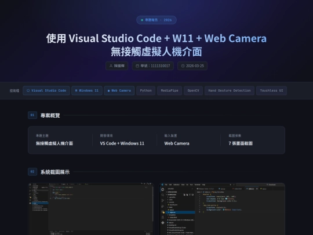The width and height of the screenshot is (313, 235).
Task: Click the 01 section number badge
Action: click(32, 115)
